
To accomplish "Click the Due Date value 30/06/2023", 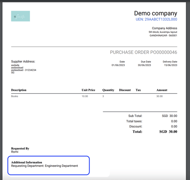I will pyautogui.click(x=144, y=65).
